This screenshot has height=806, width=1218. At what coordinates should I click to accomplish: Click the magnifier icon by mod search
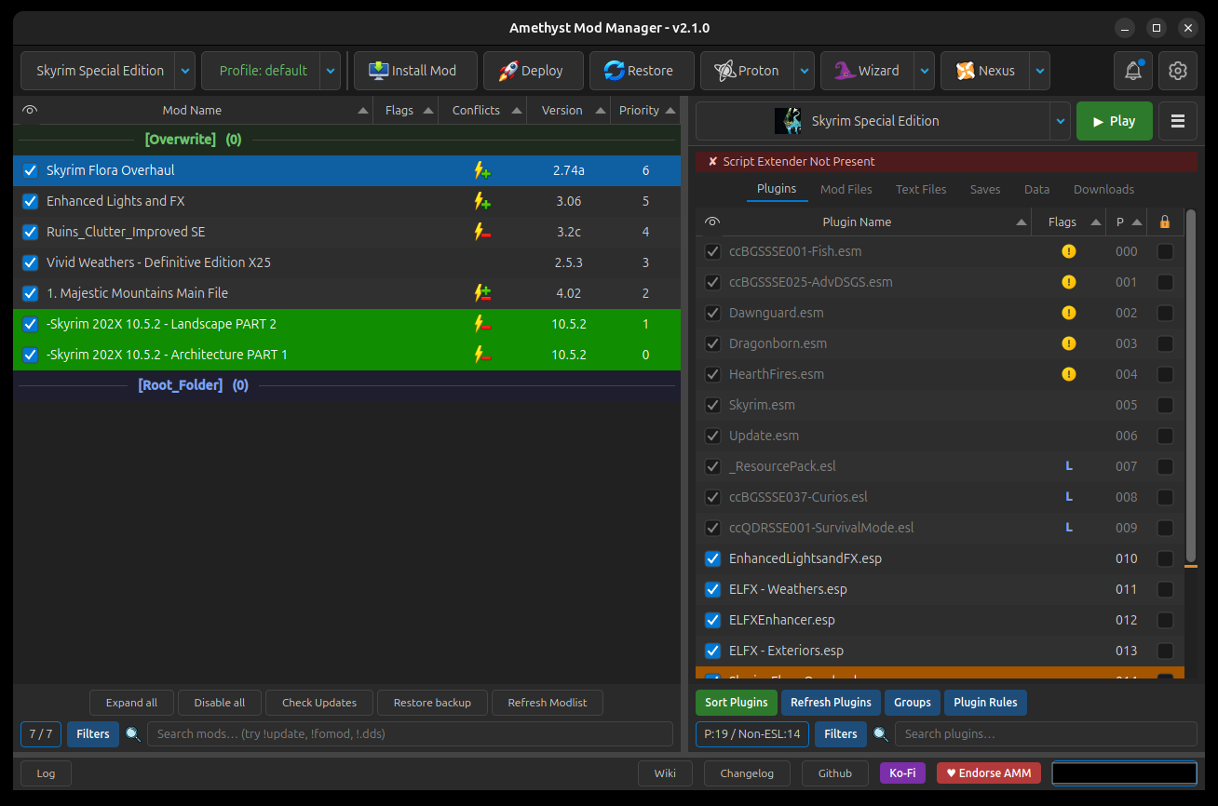coord(133,734)
